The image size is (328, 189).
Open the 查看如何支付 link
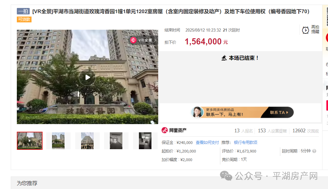(x=207, y=142)
